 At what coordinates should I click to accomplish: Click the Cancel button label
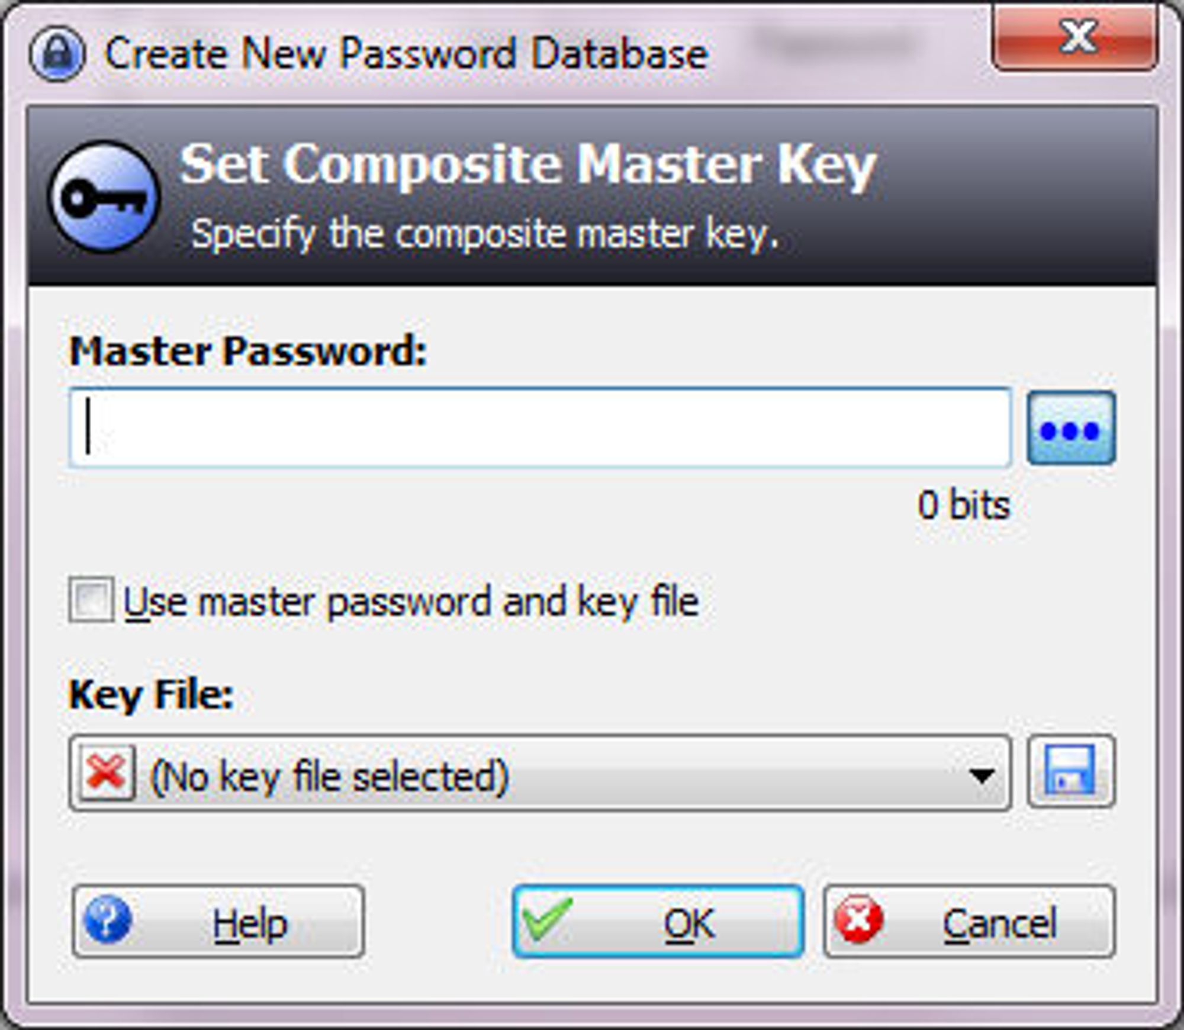point(1000,923)
